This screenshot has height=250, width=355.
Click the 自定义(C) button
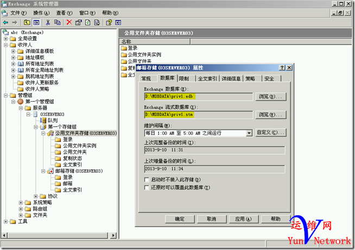271,133
